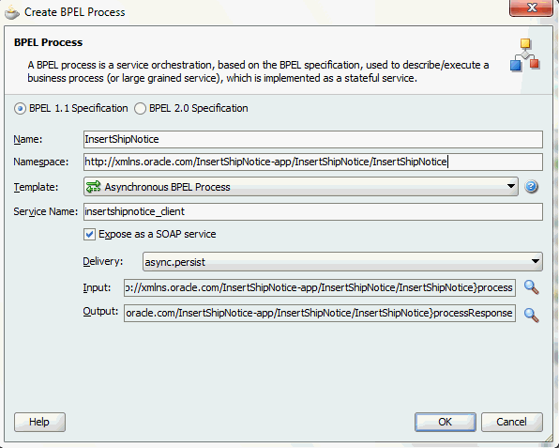559x448 pixels.
Task: Browse Output element with magnifier icon
Action: point(531,315)
